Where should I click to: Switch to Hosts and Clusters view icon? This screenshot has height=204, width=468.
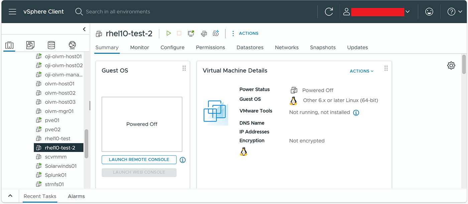(10, 45)
